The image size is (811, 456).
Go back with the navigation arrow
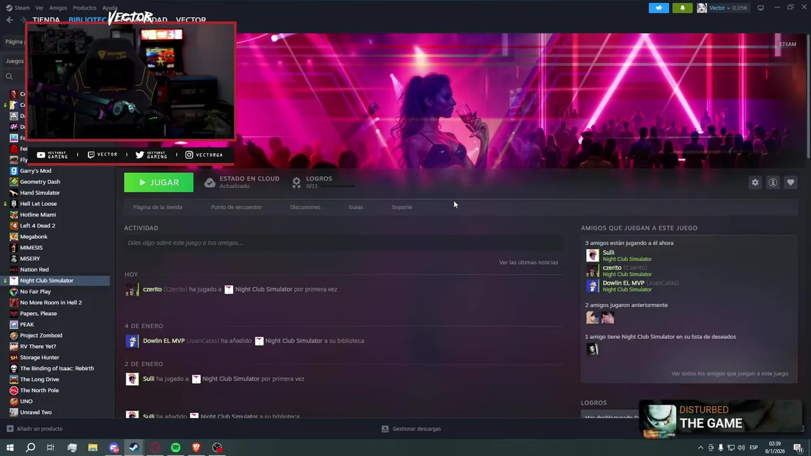click(10, 20)
